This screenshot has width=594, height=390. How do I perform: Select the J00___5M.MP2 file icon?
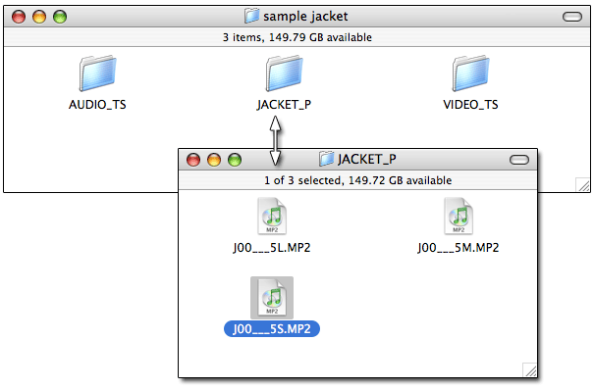point(459,217)
